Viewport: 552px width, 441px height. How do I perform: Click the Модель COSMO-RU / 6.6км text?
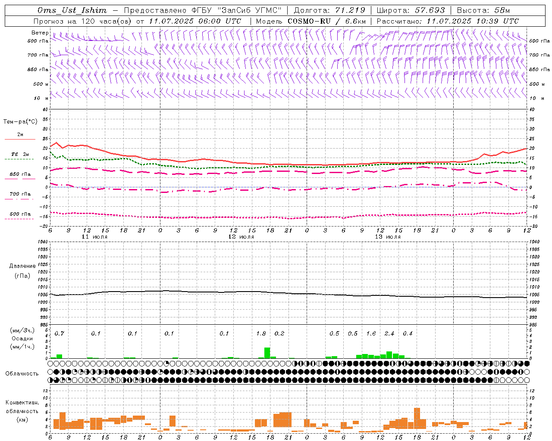[310, 21]
